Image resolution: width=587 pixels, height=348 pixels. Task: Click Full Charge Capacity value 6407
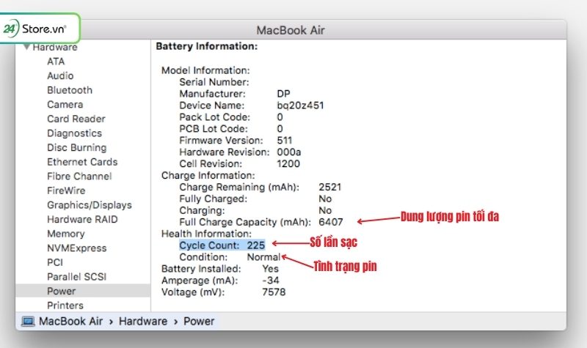tap(331, 223)
